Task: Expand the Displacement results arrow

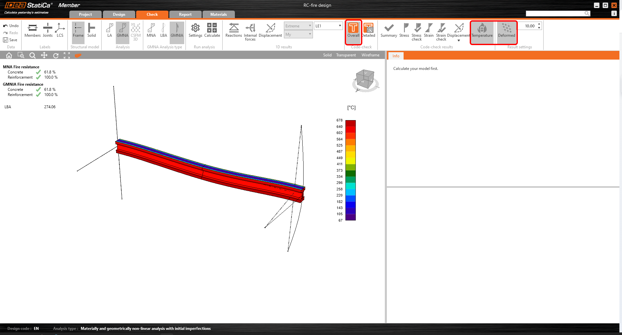Action: (459, 41)
